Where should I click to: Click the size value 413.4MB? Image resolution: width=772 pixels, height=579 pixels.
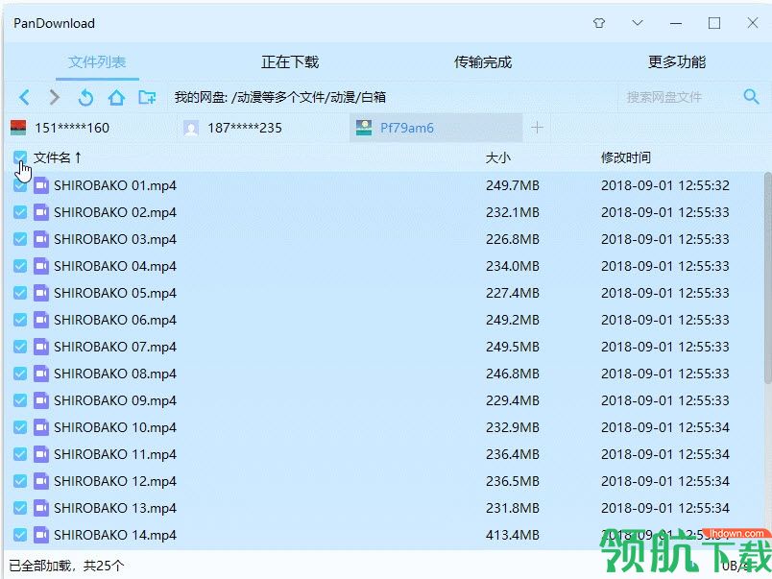(513, 535)
